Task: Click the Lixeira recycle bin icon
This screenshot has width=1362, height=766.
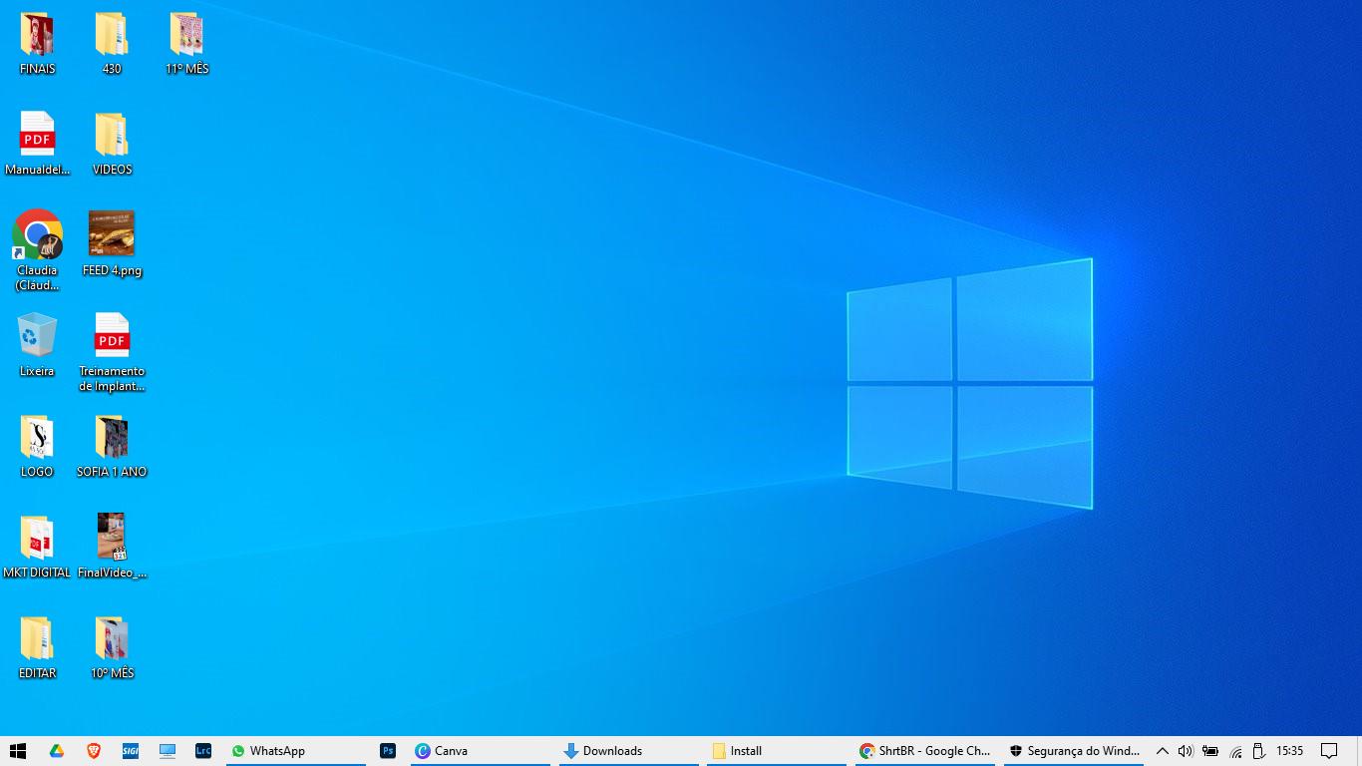Action: [x=37, y=337]
